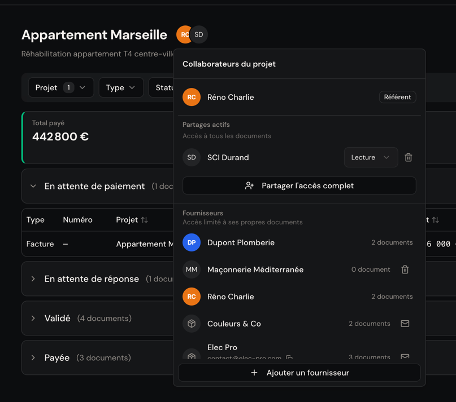456x402 pixels.
Task: Expand the Payée documents section
Action: point(33,357)
